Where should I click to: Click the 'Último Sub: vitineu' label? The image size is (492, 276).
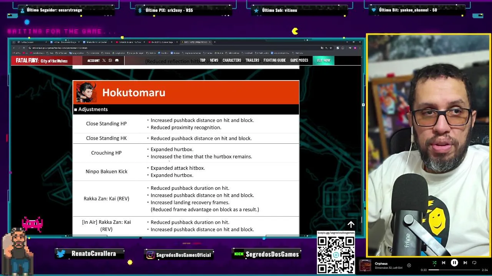pyautogui.click(x=279, y=10)
